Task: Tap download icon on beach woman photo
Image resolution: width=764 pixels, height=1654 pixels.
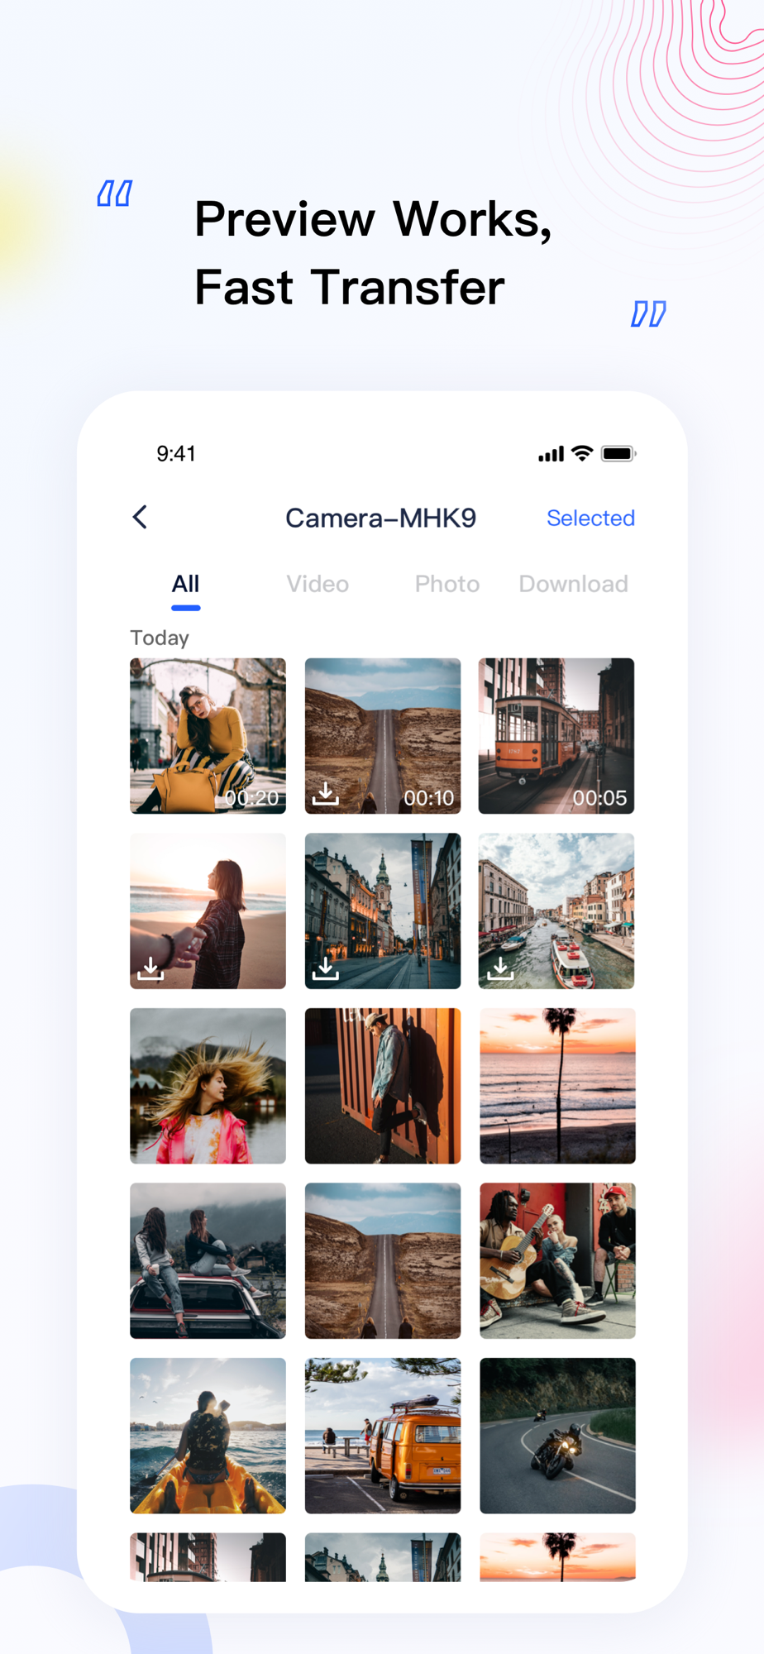Action: pos(150,968)
